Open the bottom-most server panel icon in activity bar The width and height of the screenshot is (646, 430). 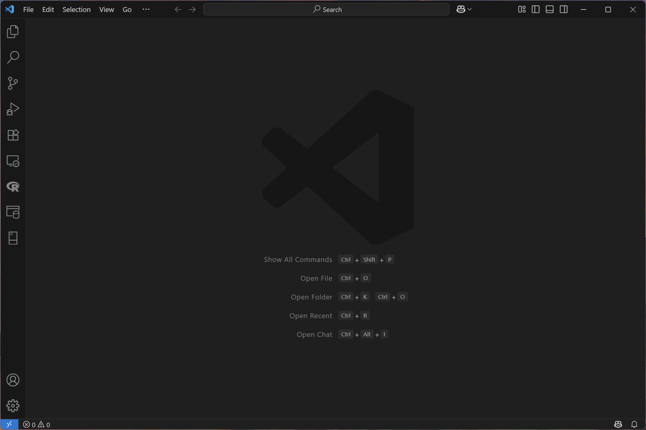pos(13,238)
